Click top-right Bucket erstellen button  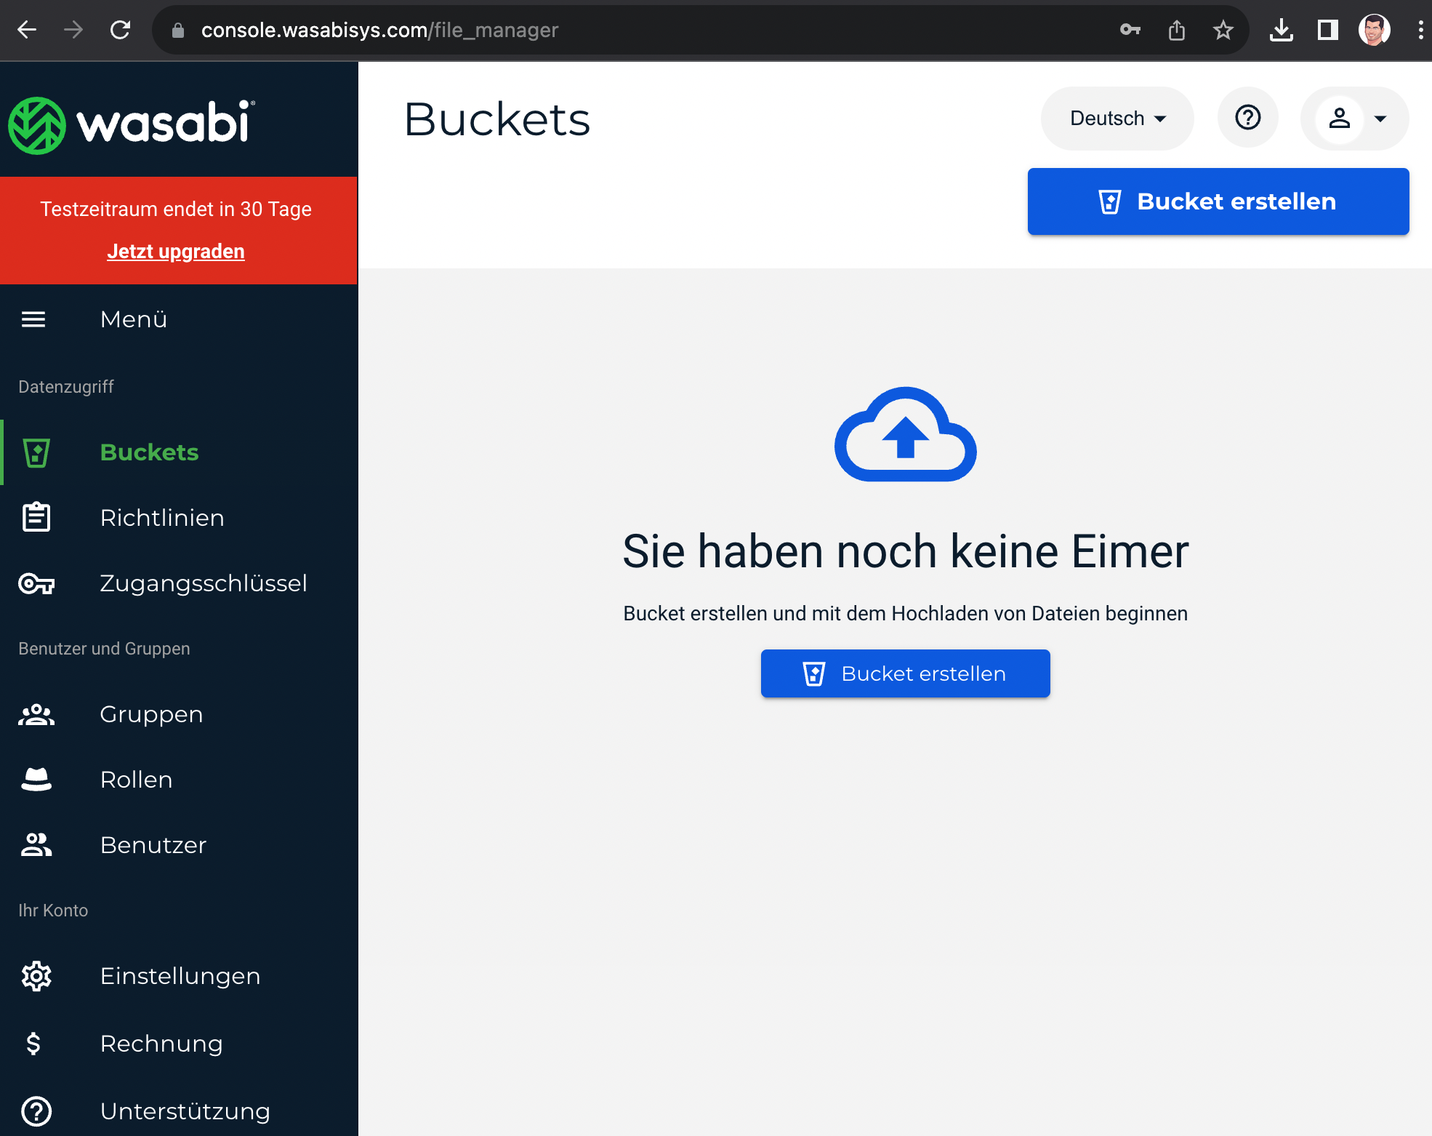coord(1218,201)
